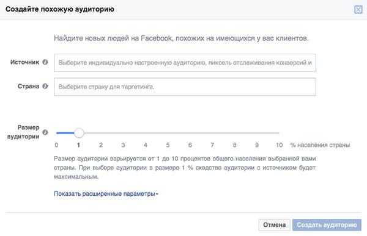This screenshot has width=367, height=236.
Task: Choose the 8 percent slider label
Action: [x=234, y=145]
